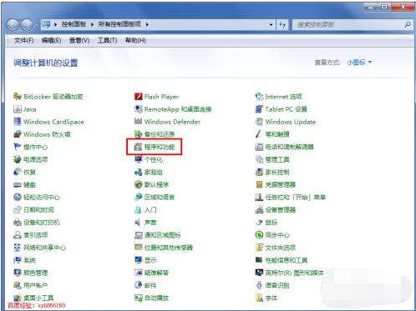Viewport: 416px width, 311px height.
Task: Open the 管理工具 administrative tools link
Action: [x=277, y=159]
